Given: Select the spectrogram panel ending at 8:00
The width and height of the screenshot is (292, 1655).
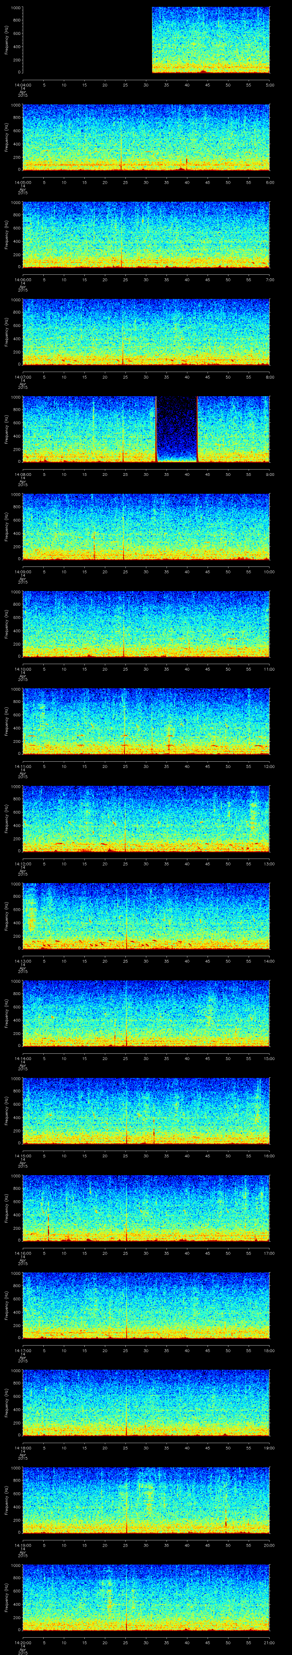Looking at the screenshot, I should [x=146, y=332].
